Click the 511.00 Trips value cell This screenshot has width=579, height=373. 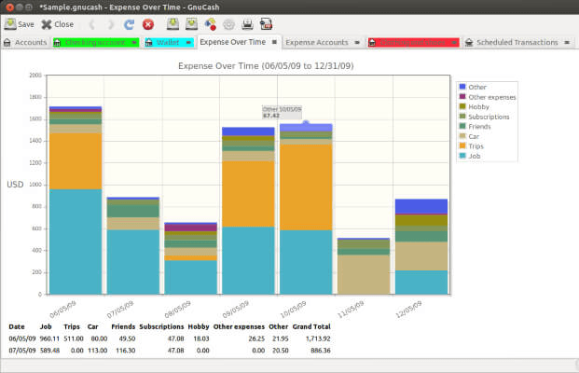coord(74,338)
